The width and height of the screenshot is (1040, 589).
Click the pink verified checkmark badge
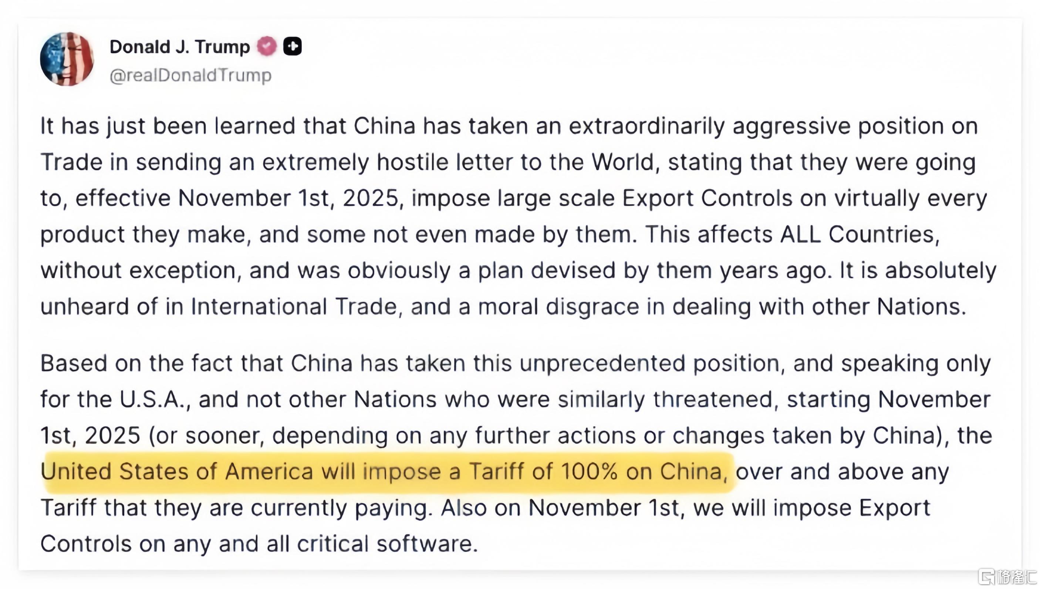tap(267, 46)
